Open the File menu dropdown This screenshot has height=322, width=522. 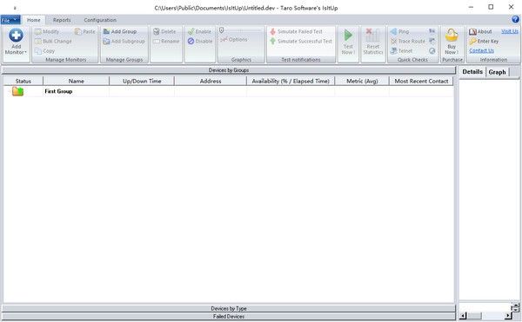pyautogui.click(x=10, y=20)
